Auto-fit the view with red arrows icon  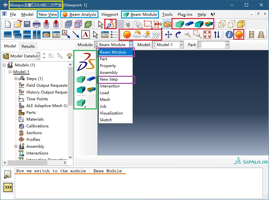(x=207, y=35)
